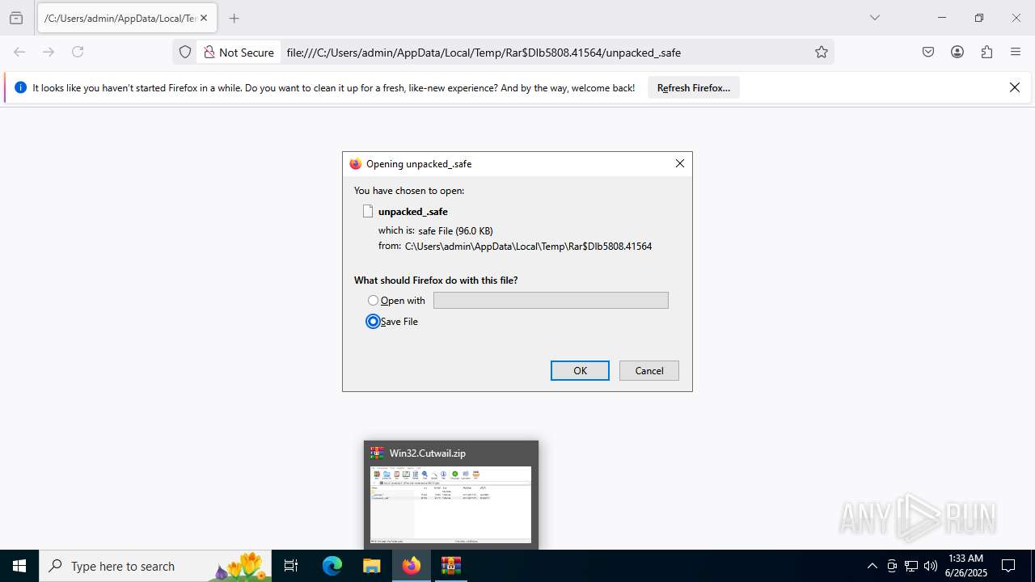Launch Microsoft Edge from taskbar
Screen dimensions: 1035x582
tap(332, 566)
